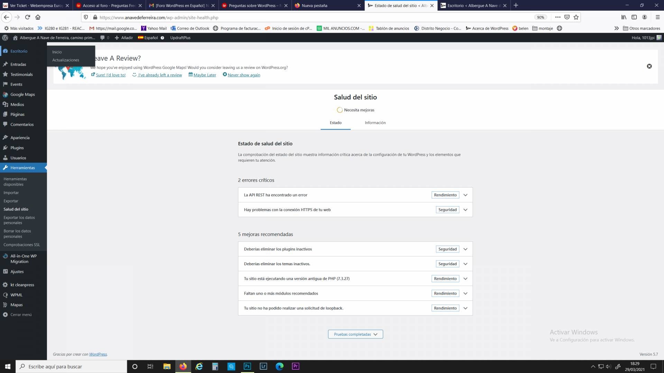Screen dimensions: 664x373
Task: Switch to Escritorio Albergue browser tab
Action: click(x=473, y=5)
